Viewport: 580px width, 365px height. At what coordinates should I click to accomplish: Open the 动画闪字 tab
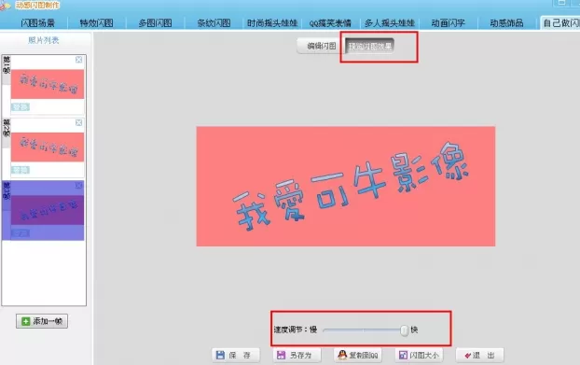point(448,23)
